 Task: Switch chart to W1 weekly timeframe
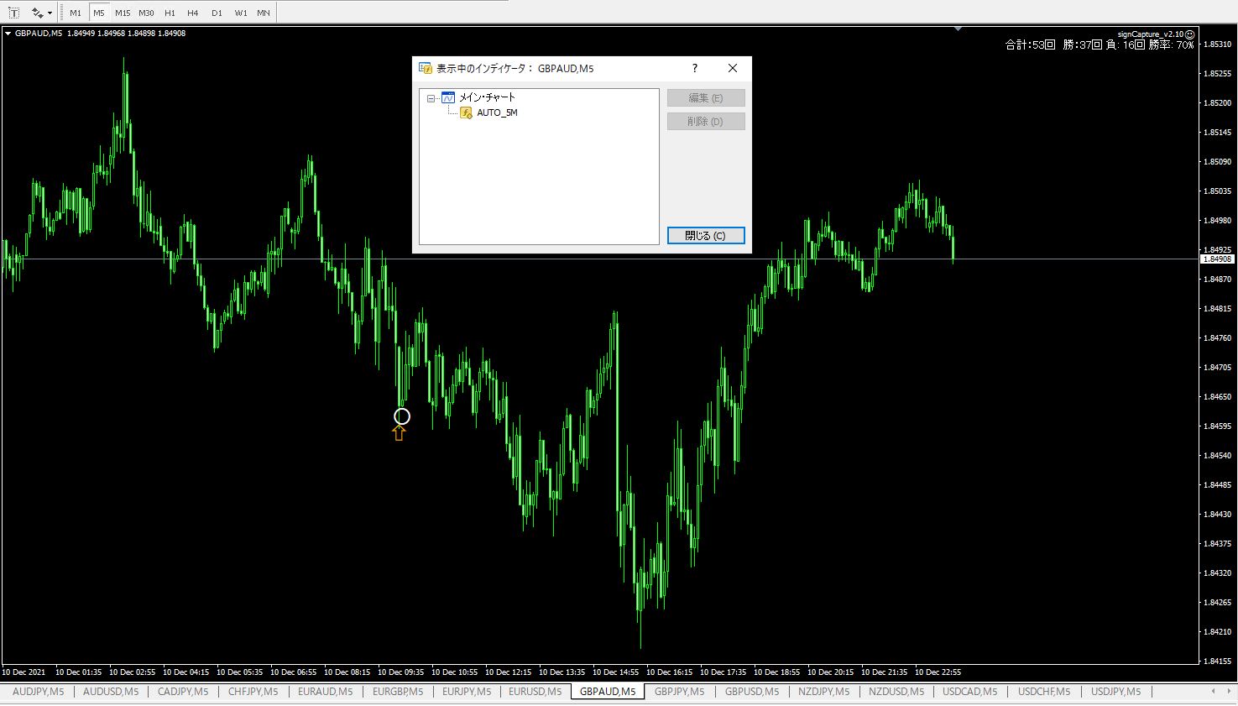[x=240, y=13]
